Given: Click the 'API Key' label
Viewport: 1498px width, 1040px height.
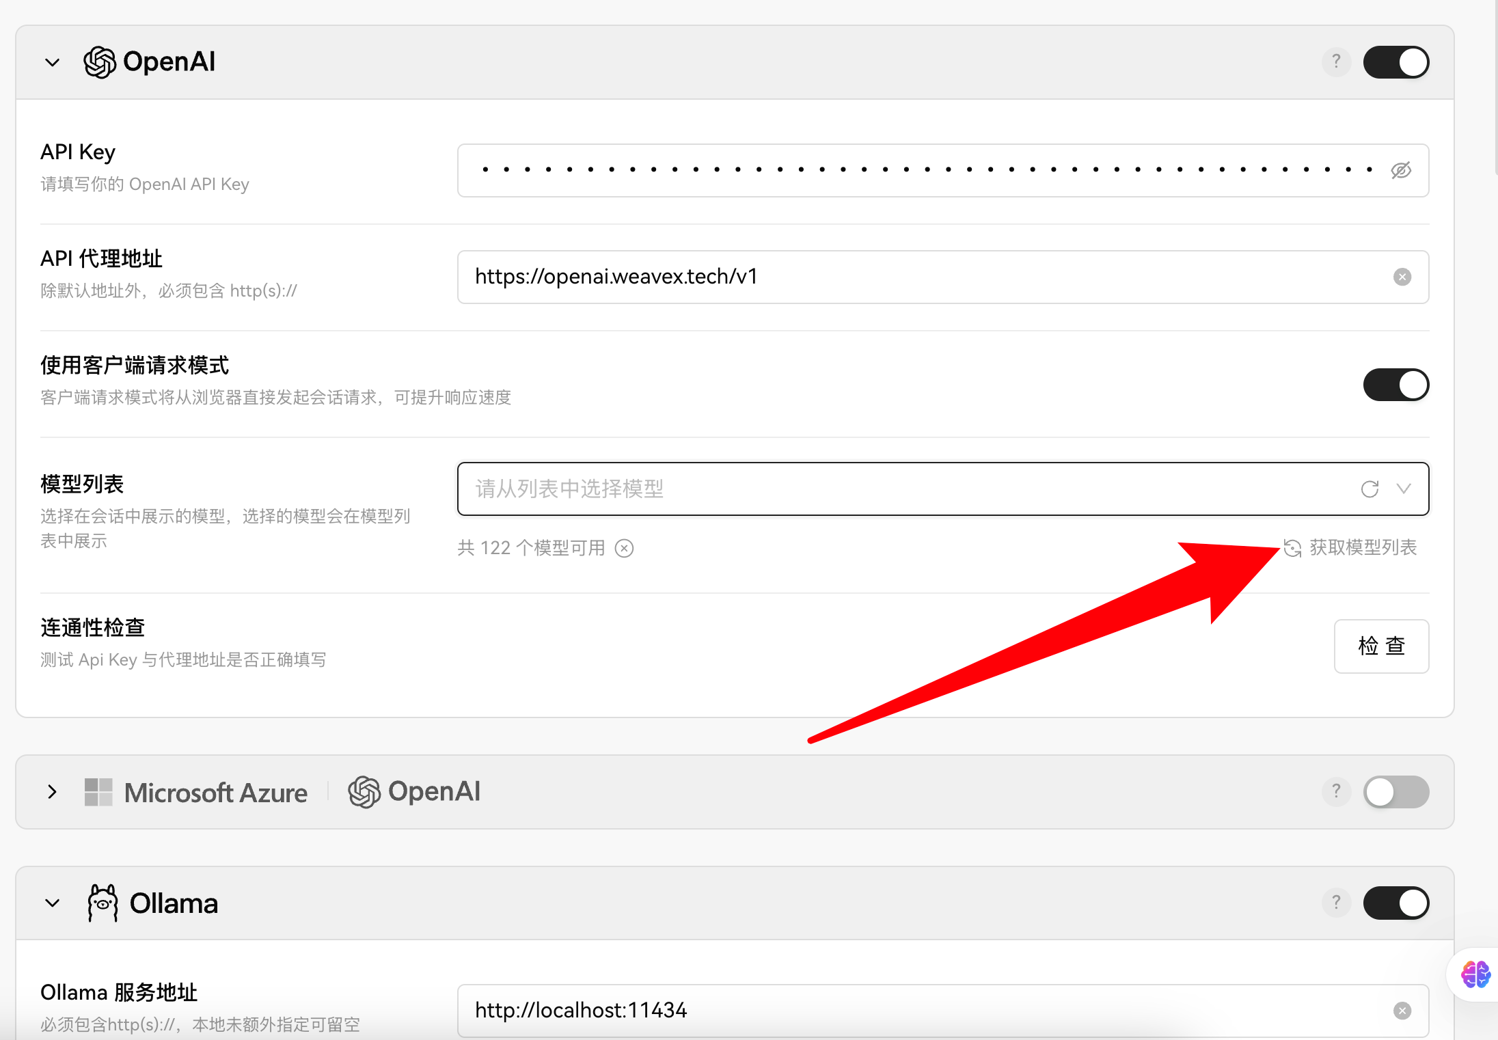Looking at the screenshot, I should [78, 152].
